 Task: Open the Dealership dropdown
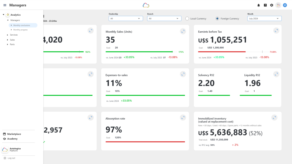click(x=126, y=19)
